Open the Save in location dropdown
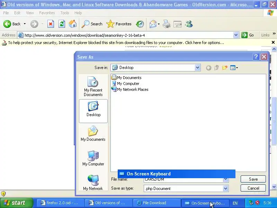The image size is (277, 208). click(197, 68)
